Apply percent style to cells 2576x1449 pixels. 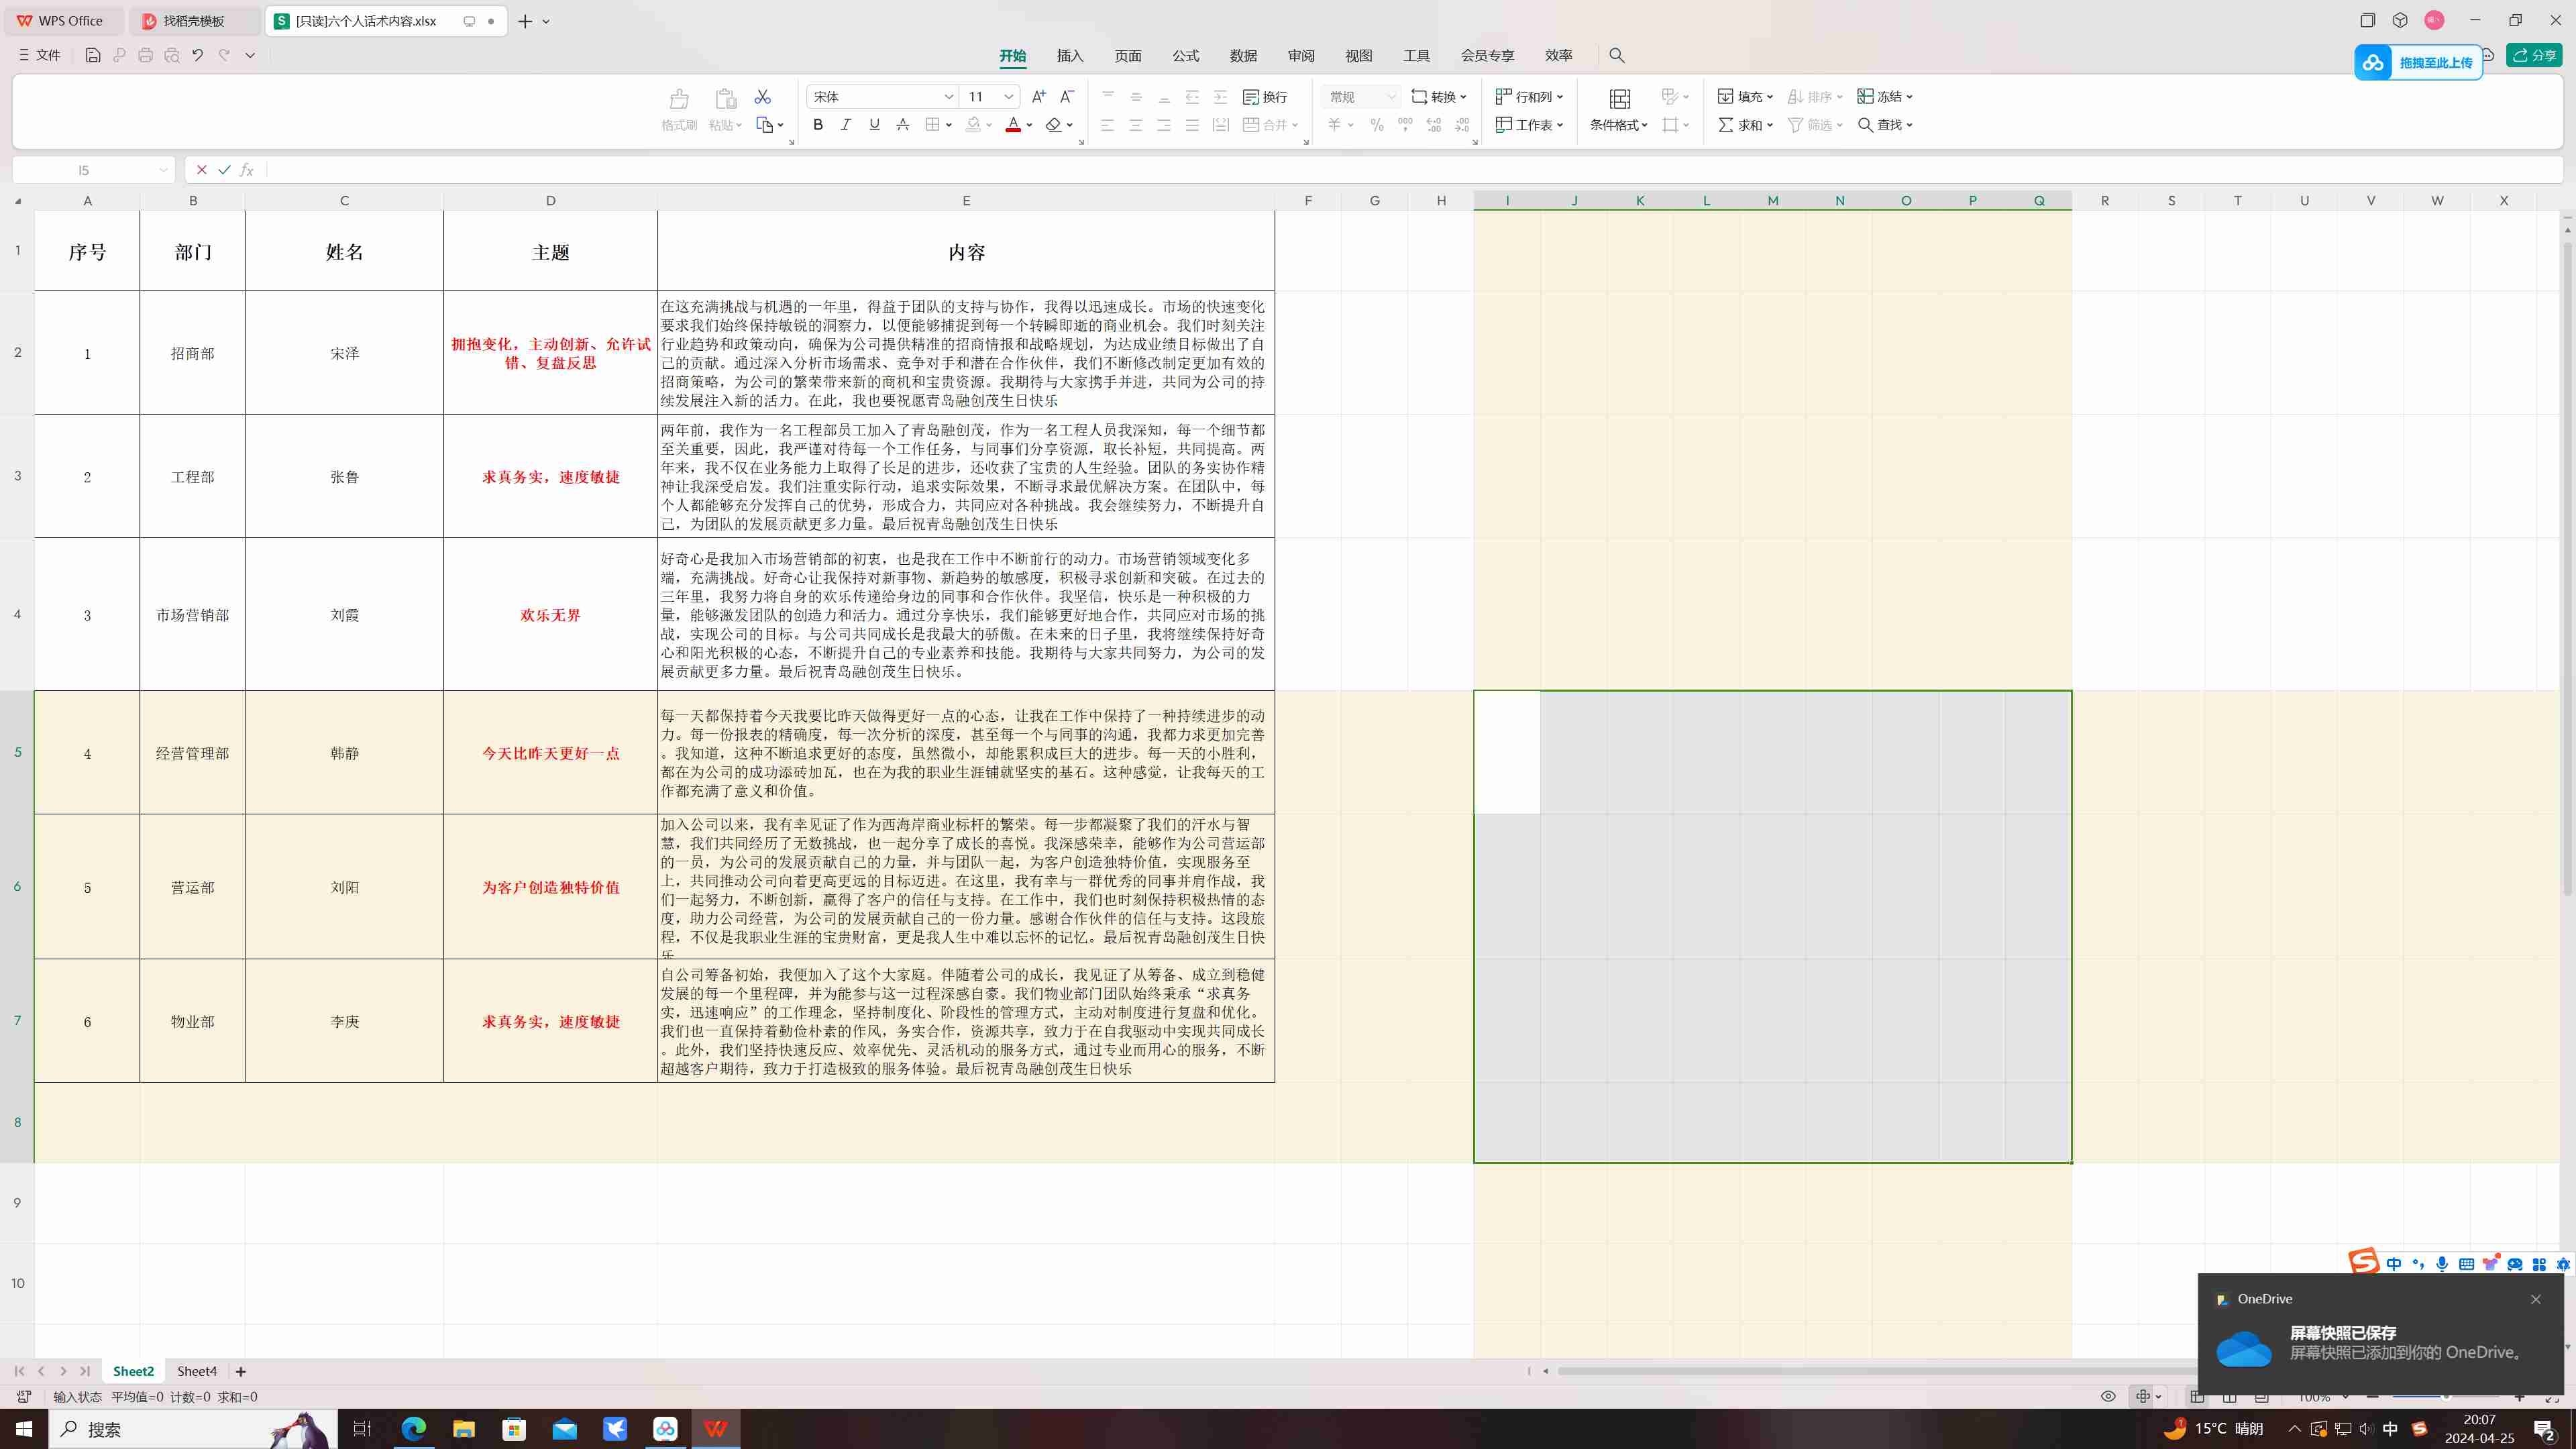click(x=1377, y=125)
